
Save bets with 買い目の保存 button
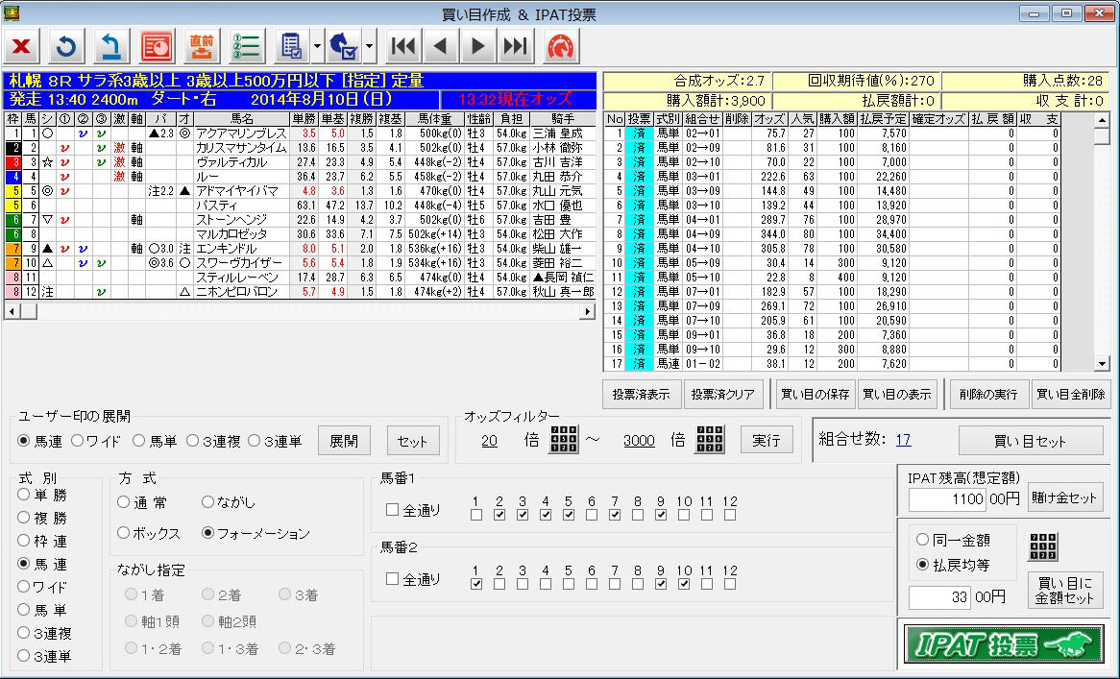pos(815,394)
